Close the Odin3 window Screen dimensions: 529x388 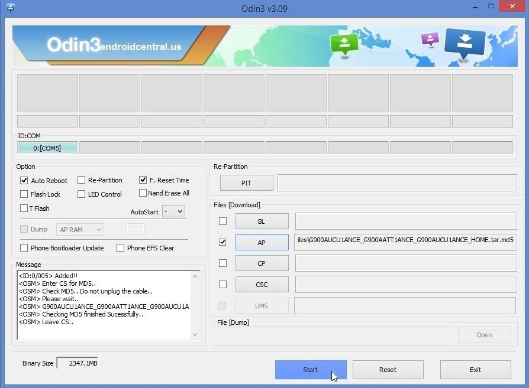(x=512, y=6)
